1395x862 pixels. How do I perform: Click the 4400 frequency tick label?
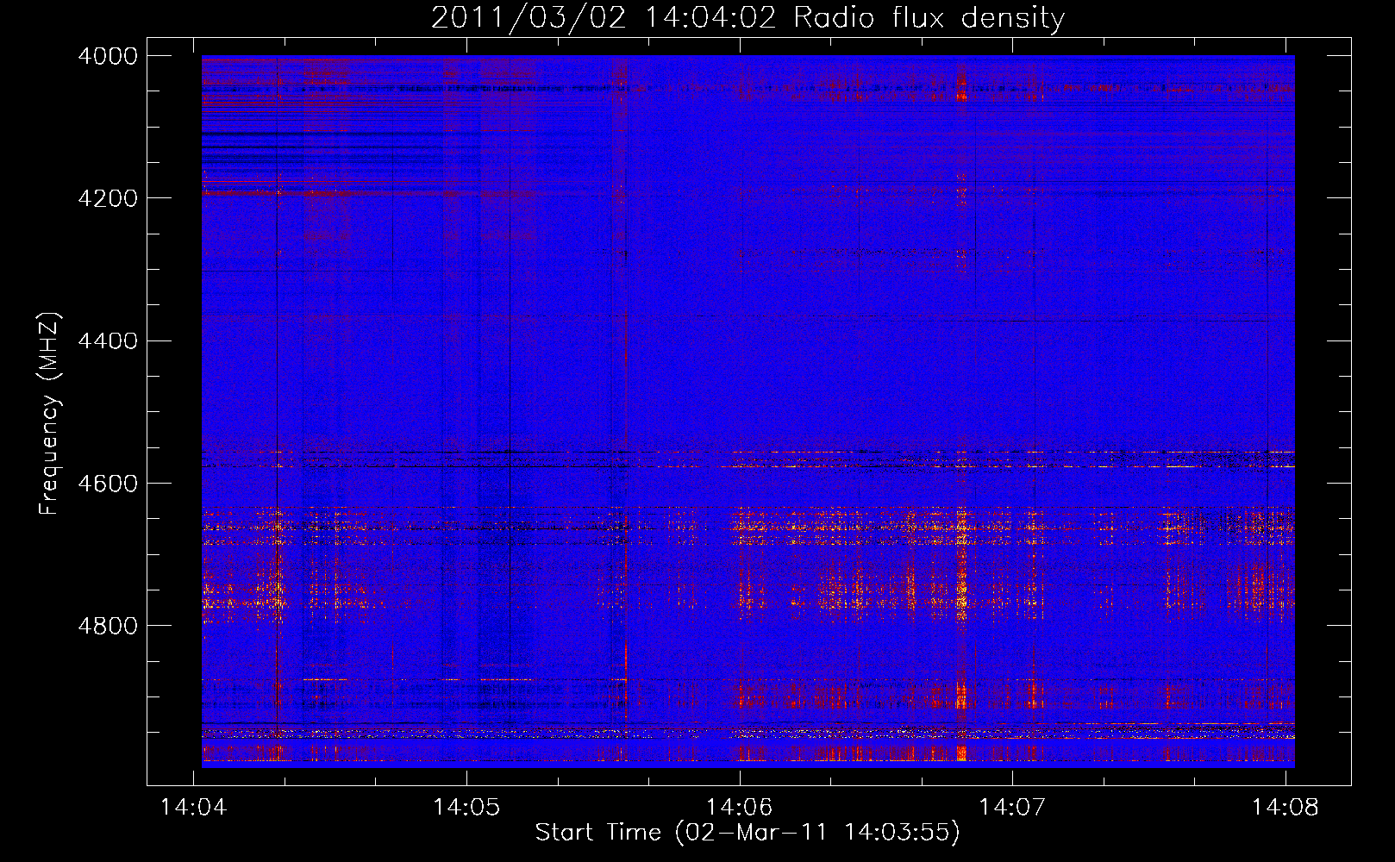pyautogui.click(x=107, y=340)
